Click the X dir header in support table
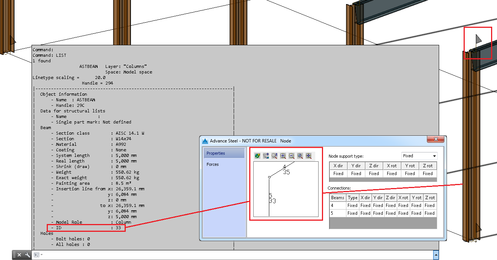The width and height of the screenshot is (497, 260). tap(338, 166)
